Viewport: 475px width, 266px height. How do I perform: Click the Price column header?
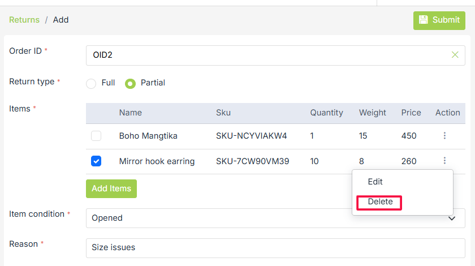coord(411,113)
